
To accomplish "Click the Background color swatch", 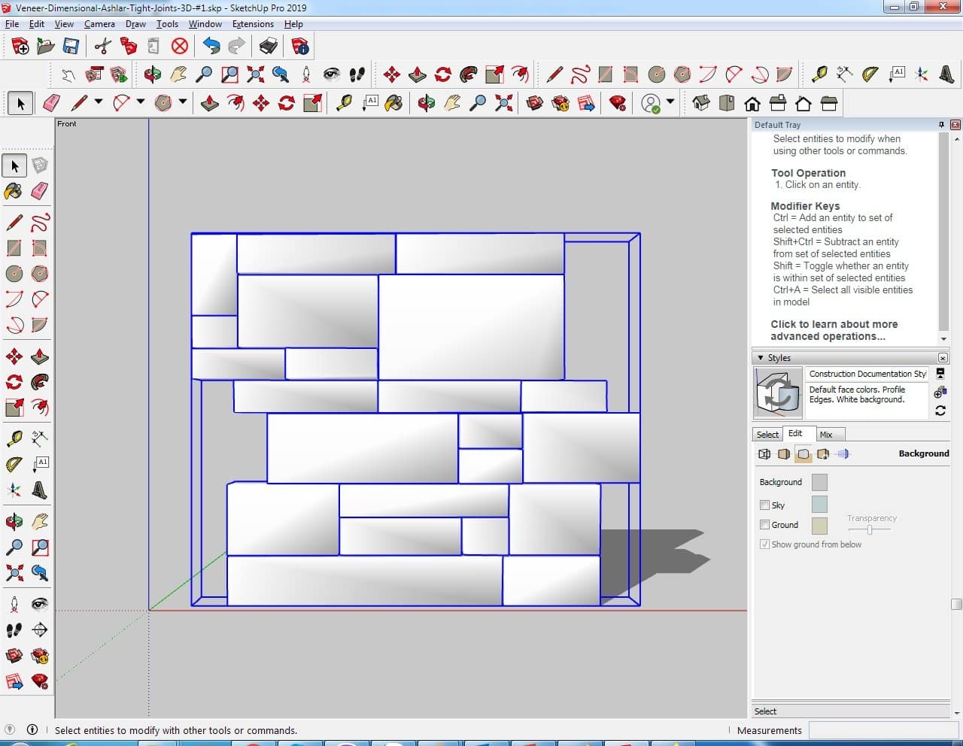I will click(x=819, y=482).
